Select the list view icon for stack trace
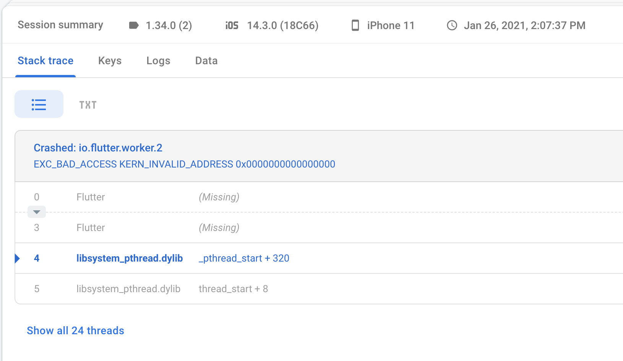The image size is (623, 361). [x=39, y=104]
